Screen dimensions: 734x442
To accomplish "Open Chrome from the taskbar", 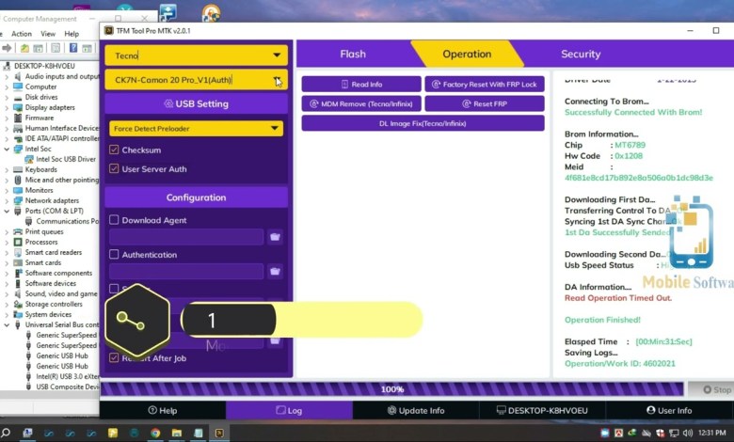I will point(155,434).
